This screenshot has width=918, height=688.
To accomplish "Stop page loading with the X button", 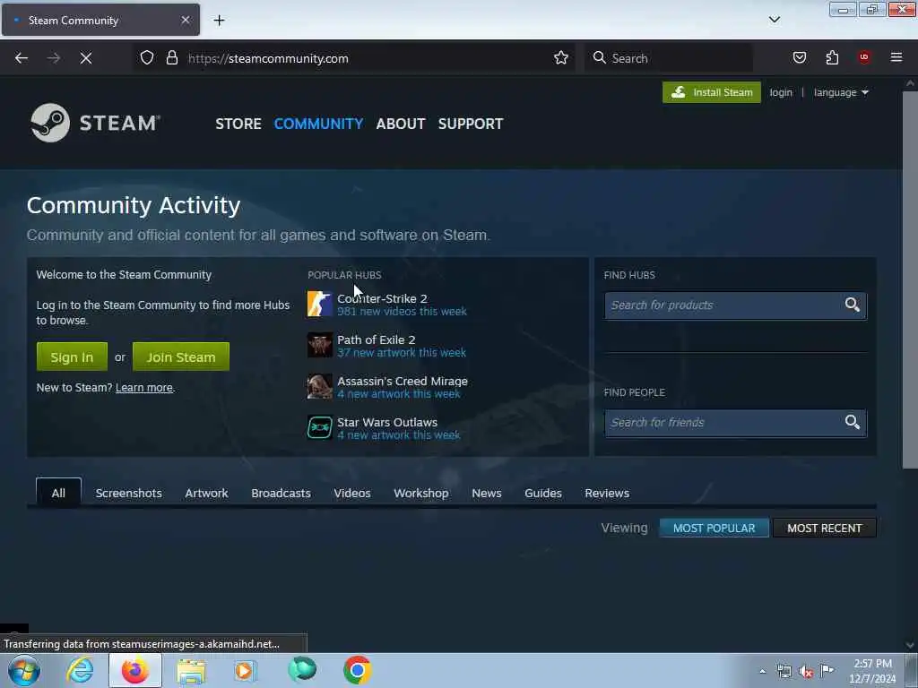I will [x=86, y=58].
